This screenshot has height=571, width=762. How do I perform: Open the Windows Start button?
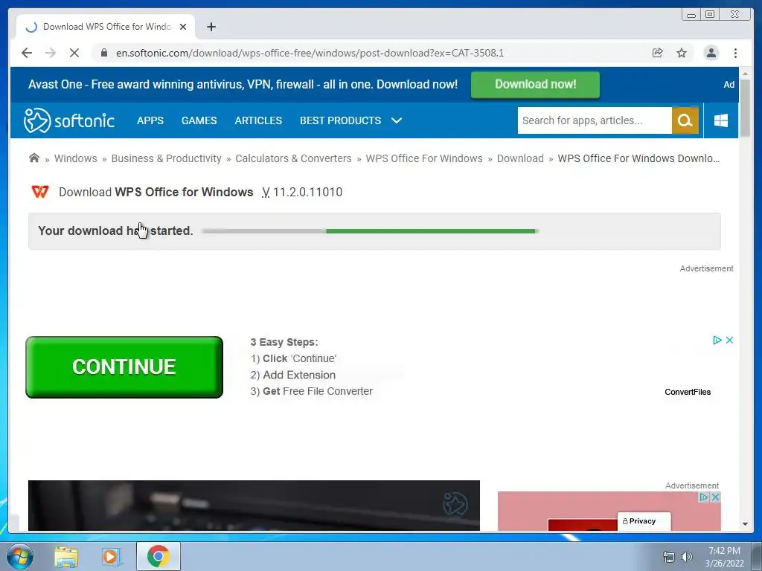coord(19,556)
